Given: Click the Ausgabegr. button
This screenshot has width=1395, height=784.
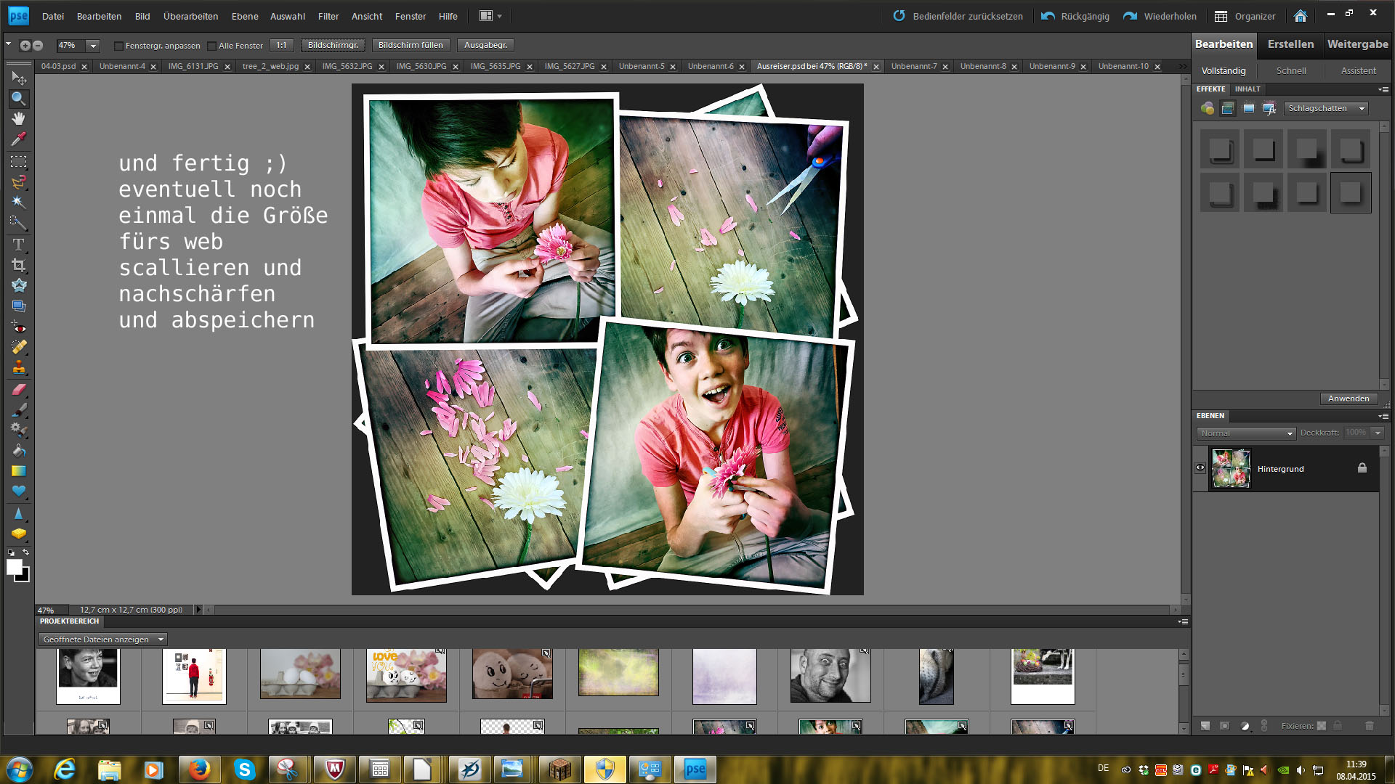Looking at the screenshot, I should point(485,45).
